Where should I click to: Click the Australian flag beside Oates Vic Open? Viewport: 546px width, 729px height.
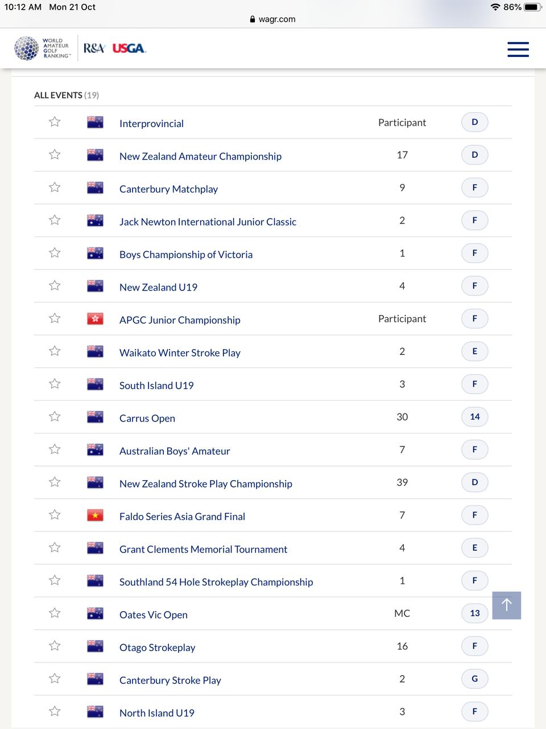(x=95, y=613)
